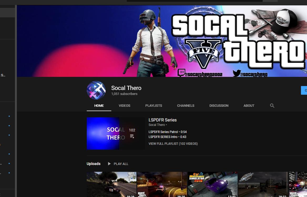Click the blue button beside the channel name
The height and width of the screenshot is (197, 307).
click(304, 90)
